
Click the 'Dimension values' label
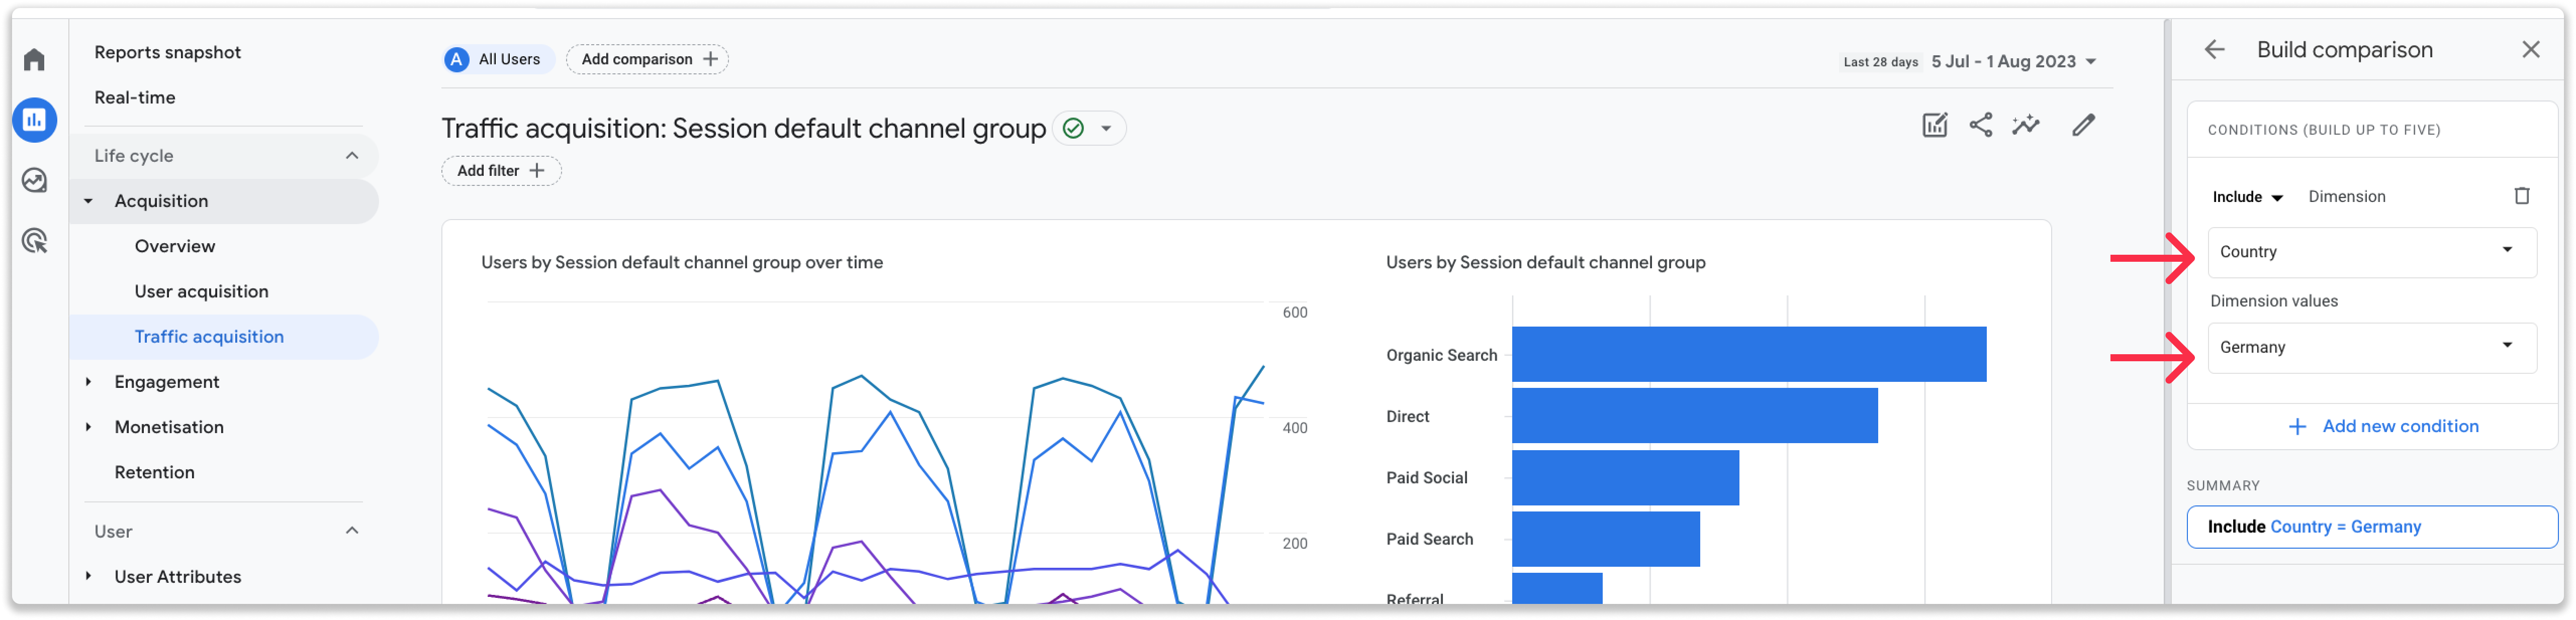pyautogui.click(x=2273, y=301)
